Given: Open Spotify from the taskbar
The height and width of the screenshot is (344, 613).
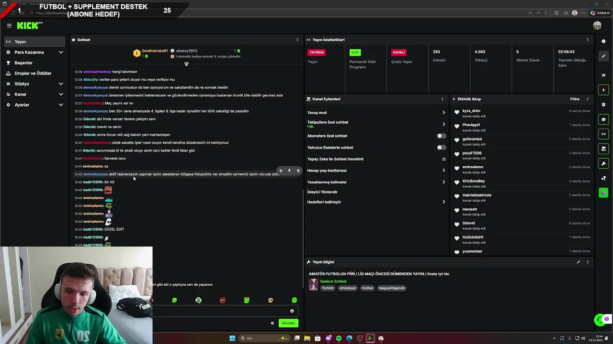Looking at the screenshot, I should click(x=339, y=338).
